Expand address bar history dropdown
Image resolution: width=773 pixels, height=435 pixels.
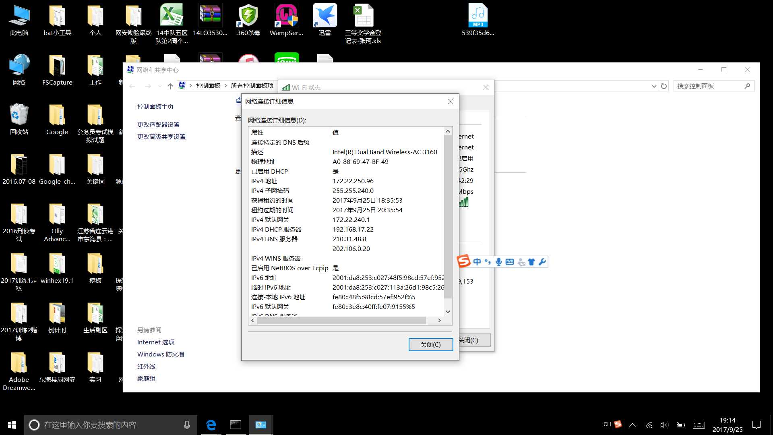[654, 86]
